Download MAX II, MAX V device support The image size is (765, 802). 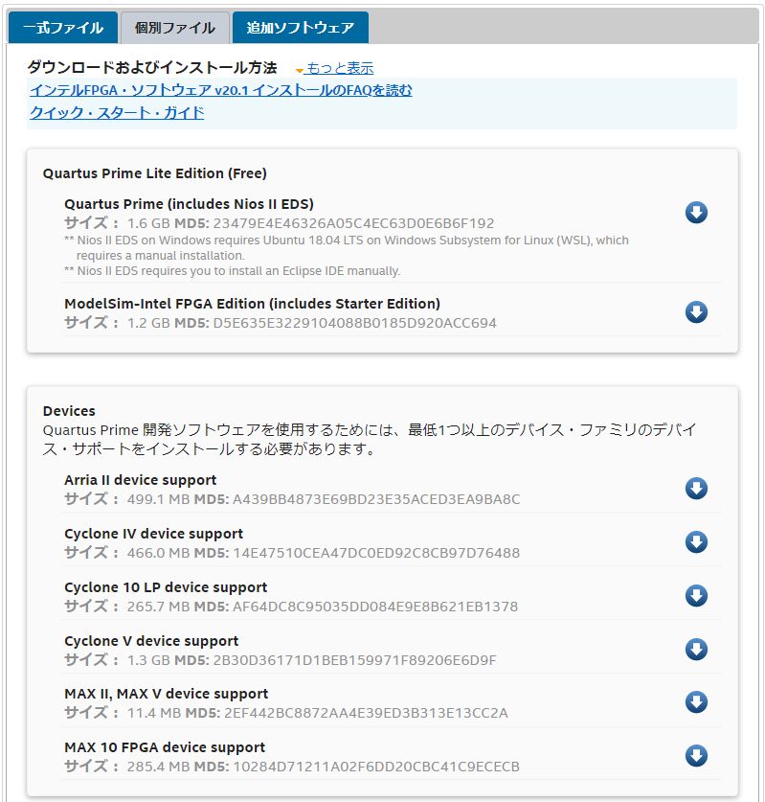point(696,702)
